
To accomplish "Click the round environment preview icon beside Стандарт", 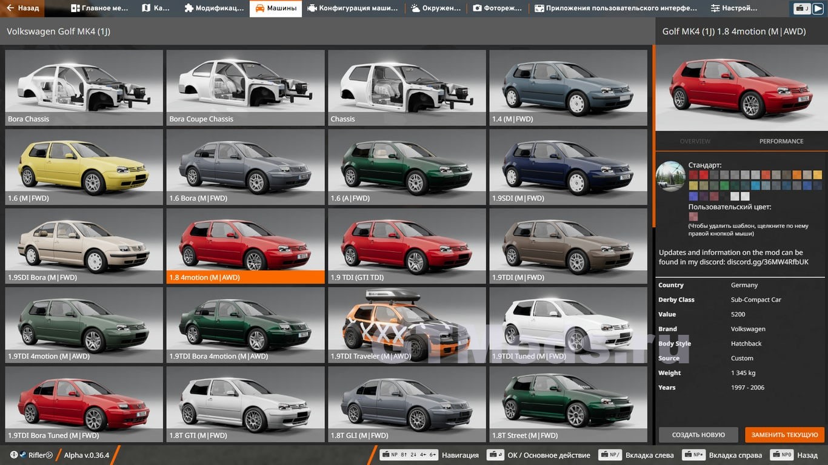I will (x=670, y=176).
